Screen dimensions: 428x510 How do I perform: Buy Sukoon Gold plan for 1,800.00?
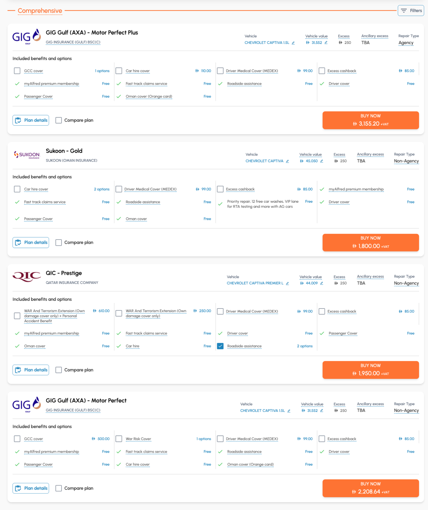(371, 243)
